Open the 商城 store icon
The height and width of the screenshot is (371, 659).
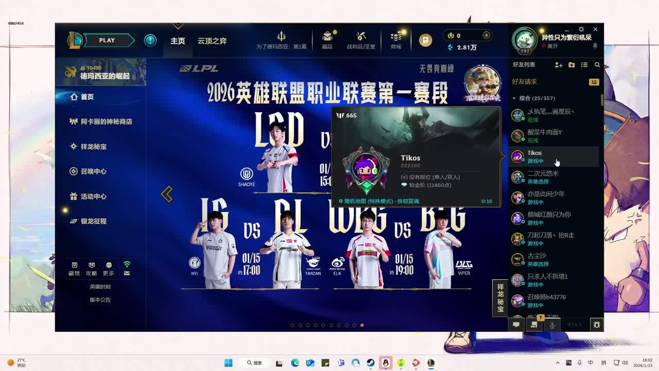(x=395, y=39)
